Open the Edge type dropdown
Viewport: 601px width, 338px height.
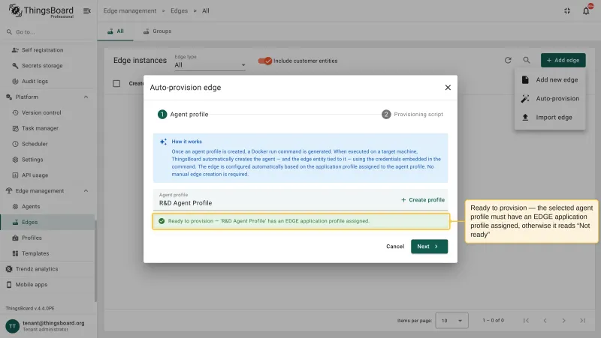[x=210, y=65]
